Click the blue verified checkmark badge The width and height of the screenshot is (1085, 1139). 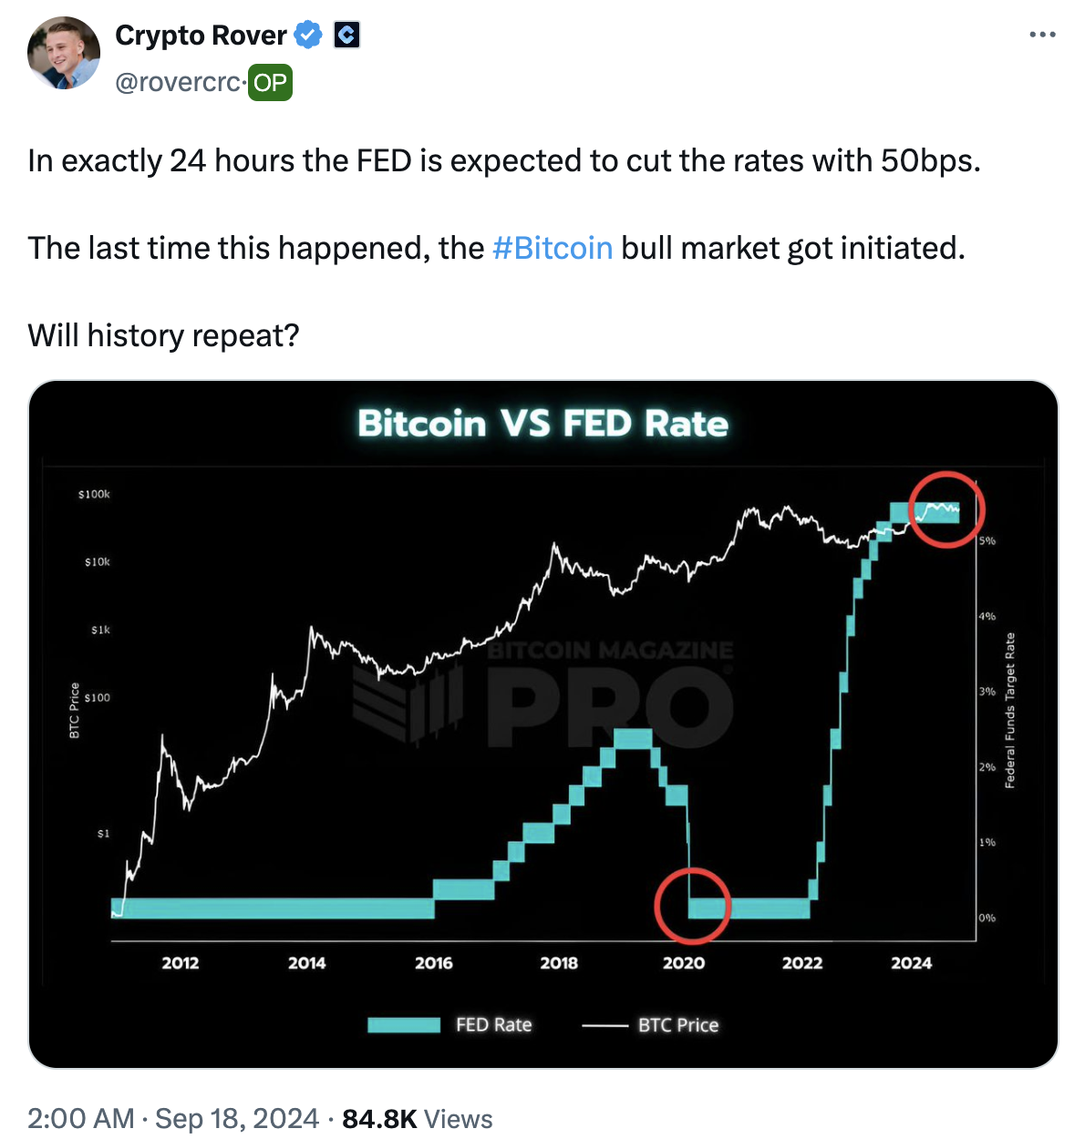pos(309,36)
